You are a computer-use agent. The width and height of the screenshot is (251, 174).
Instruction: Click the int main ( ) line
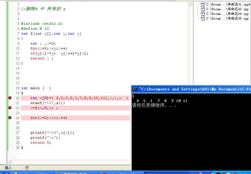tap(36, 88)
